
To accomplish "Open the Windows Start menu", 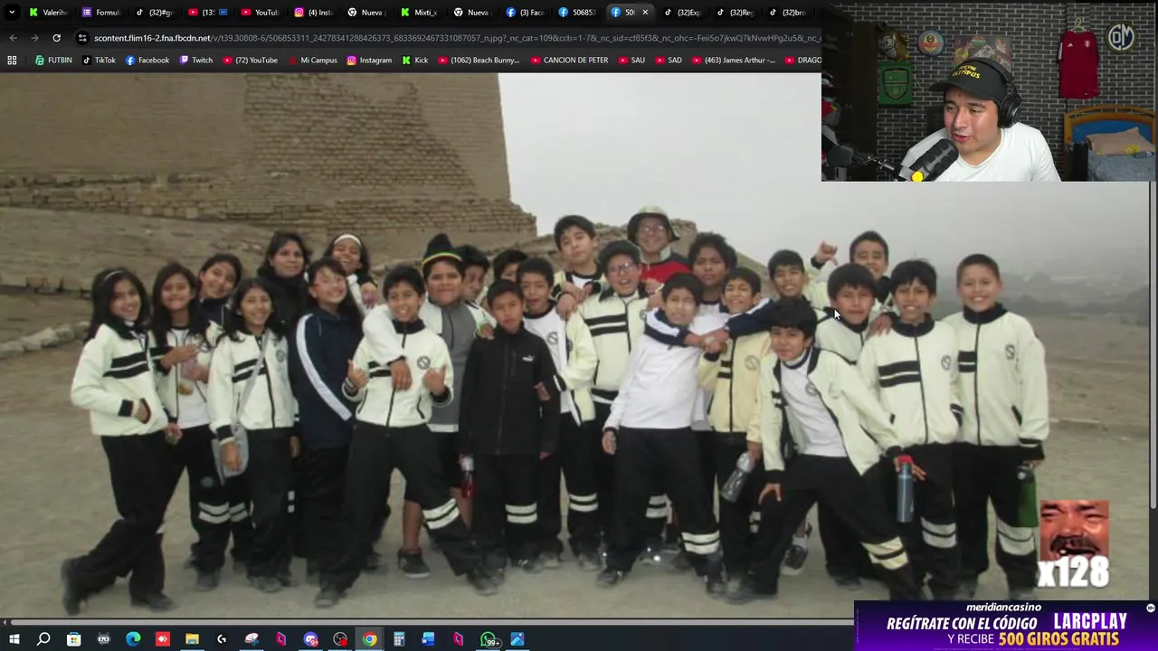I will pos(14,639).
